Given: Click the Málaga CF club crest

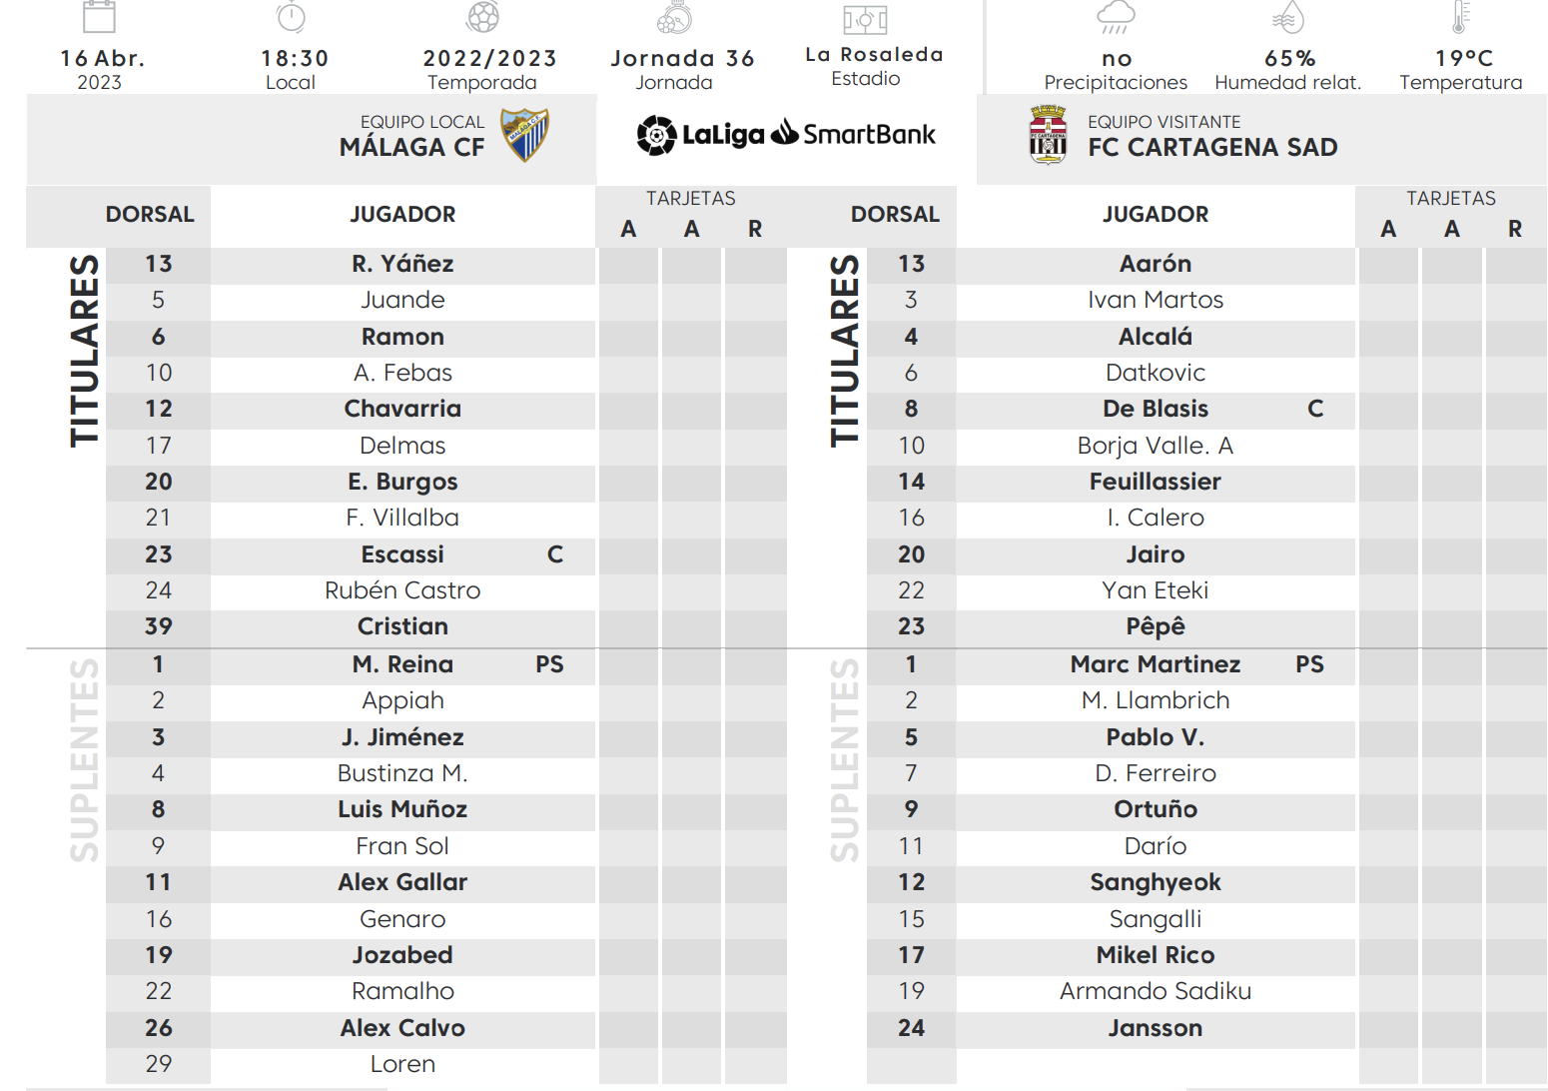Looking at the screenshot, I should pos(524,135).
